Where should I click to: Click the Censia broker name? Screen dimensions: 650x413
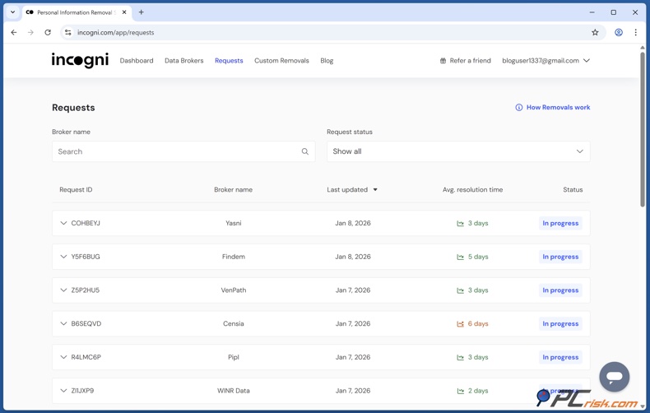234,324
